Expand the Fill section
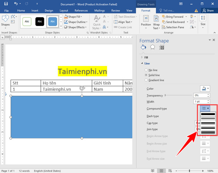Viewport: 218px width, 173px height. pos(142,57)
